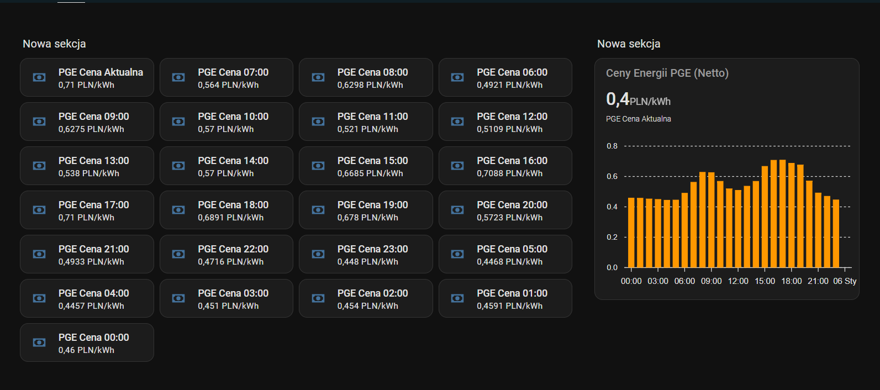Click the 0,454 PLN/kWh value
The width and height of the screenshot is (880, 390).
click(x=368, y=306)
